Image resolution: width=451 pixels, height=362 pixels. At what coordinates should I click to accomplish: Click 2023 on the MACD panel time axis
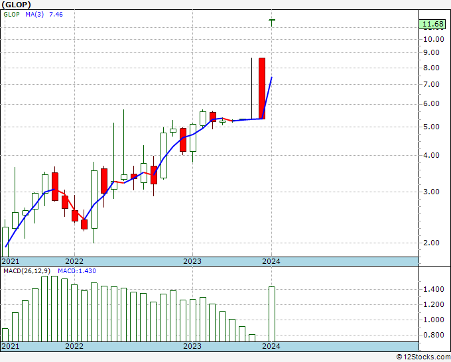pos(192,346)
